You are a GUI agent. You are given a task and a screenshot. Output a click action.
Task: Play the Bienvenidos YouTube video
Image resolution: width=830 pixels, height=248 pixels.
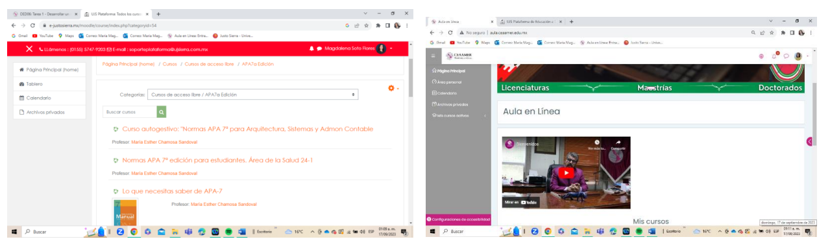(x=566, y=173)
